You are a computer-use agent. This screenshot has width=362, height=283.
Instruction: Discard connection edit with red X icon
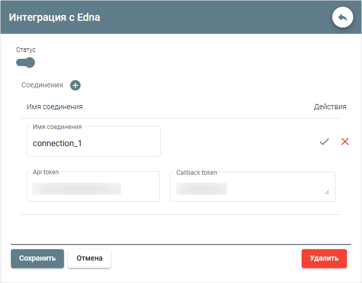click(x=345, y=141)
